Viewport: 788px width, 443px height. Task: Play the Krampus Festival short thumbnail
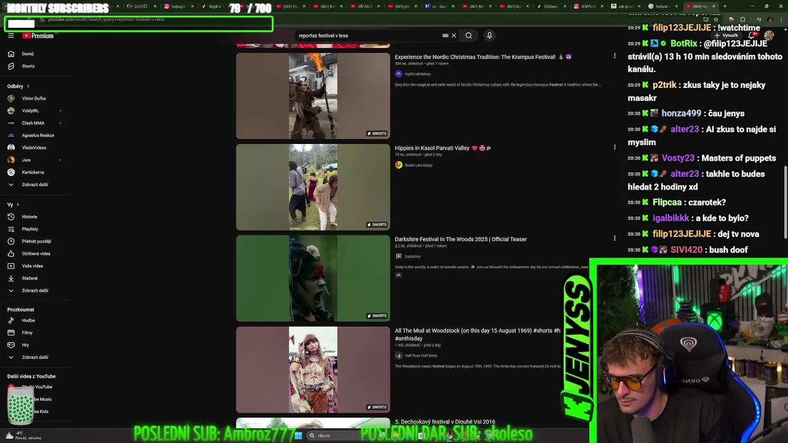(x=313, y=96)
